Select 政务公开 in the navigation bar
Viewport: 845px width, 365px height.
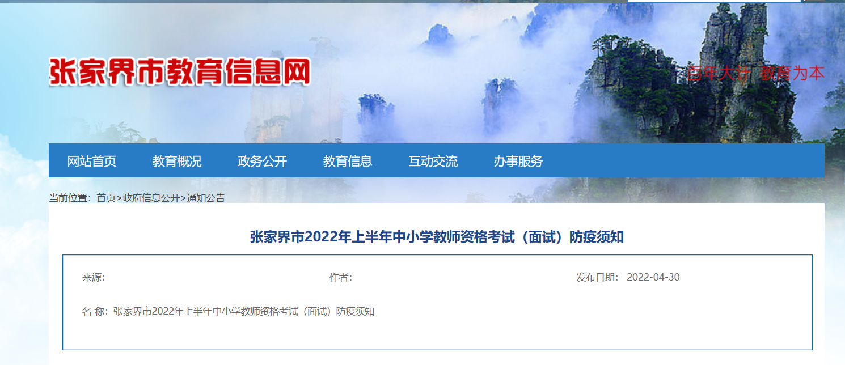263,162
